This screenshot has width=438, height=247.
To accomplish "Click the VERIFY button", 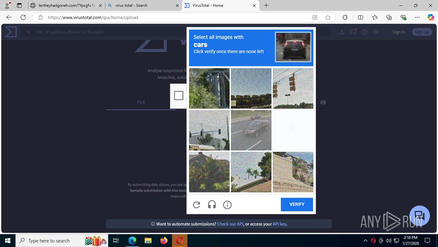I will tap(297, 205).
